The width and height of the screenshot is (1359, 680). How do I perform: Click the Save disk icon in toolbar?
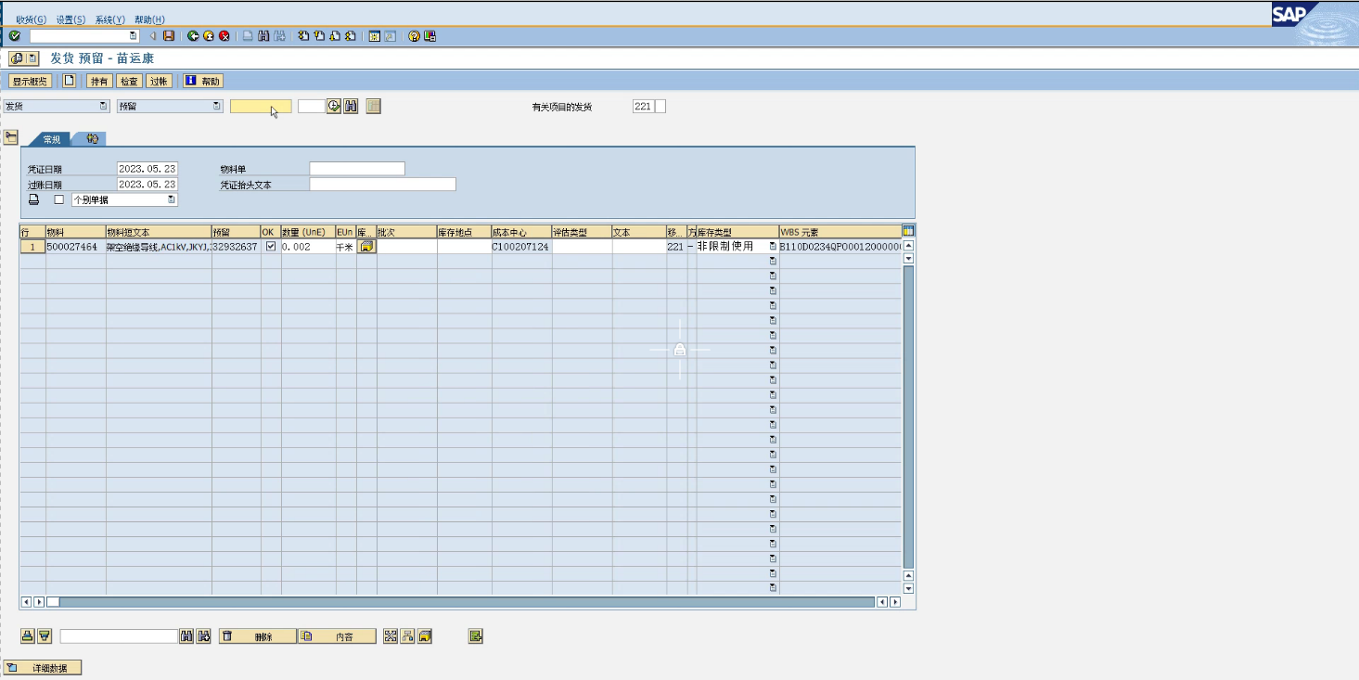tap(169, 36)
